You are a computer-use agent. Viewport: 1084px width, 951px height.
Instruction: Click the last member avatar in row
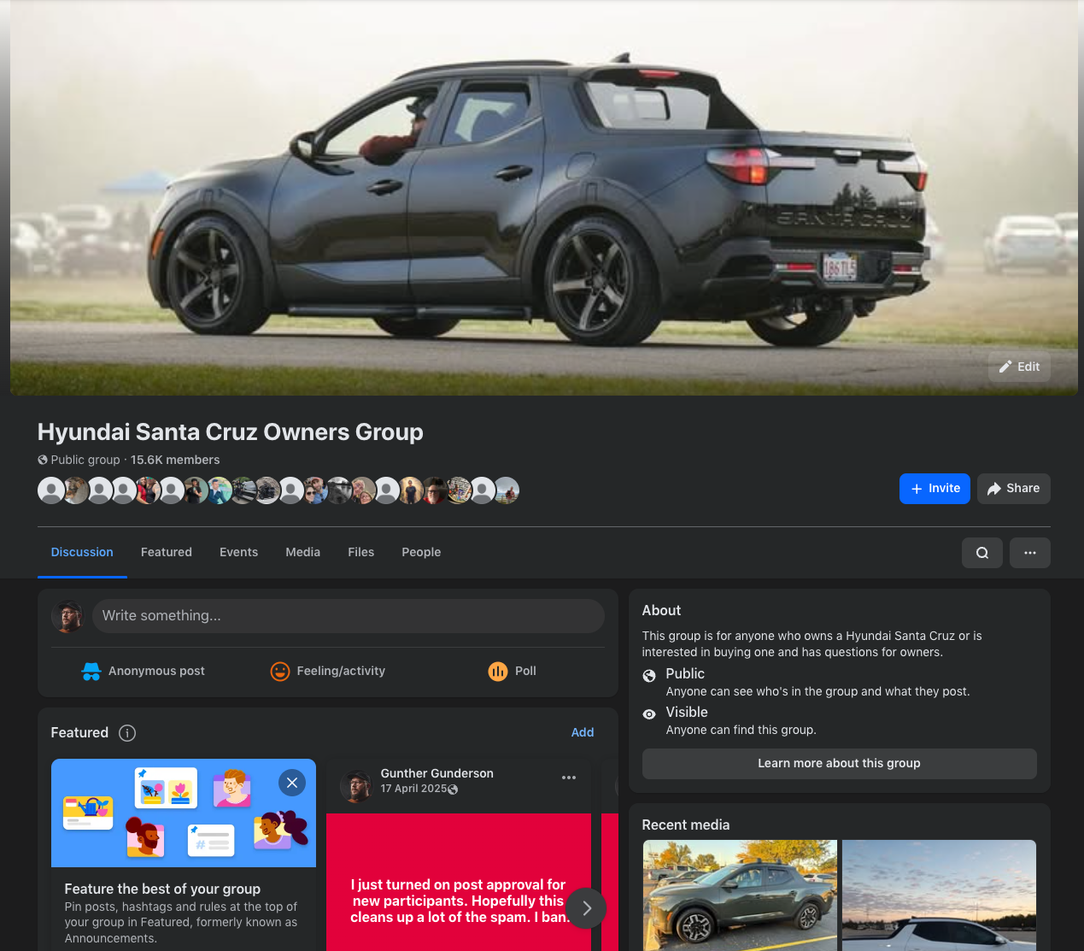coord(506,490)
